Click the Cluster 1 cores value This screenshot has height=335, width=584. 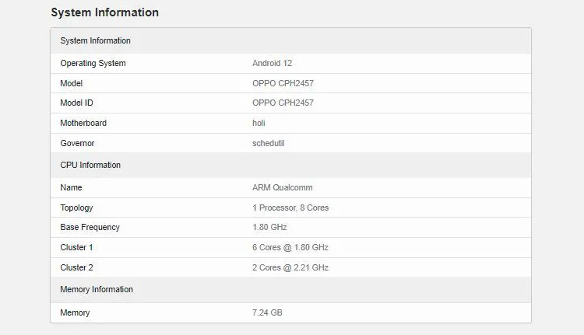(x=290, y=247)
